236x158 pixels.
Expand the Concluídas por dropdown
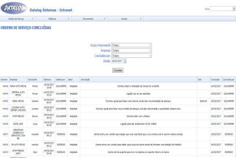131,56
